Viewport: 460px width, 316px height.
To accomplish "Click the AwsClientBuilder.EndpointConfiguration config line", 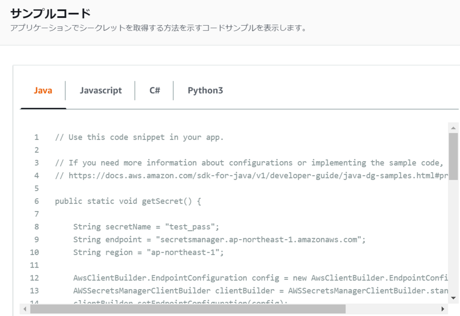I will 261,278.
